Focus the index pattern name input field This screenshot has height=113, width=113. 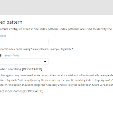point(24,42)
